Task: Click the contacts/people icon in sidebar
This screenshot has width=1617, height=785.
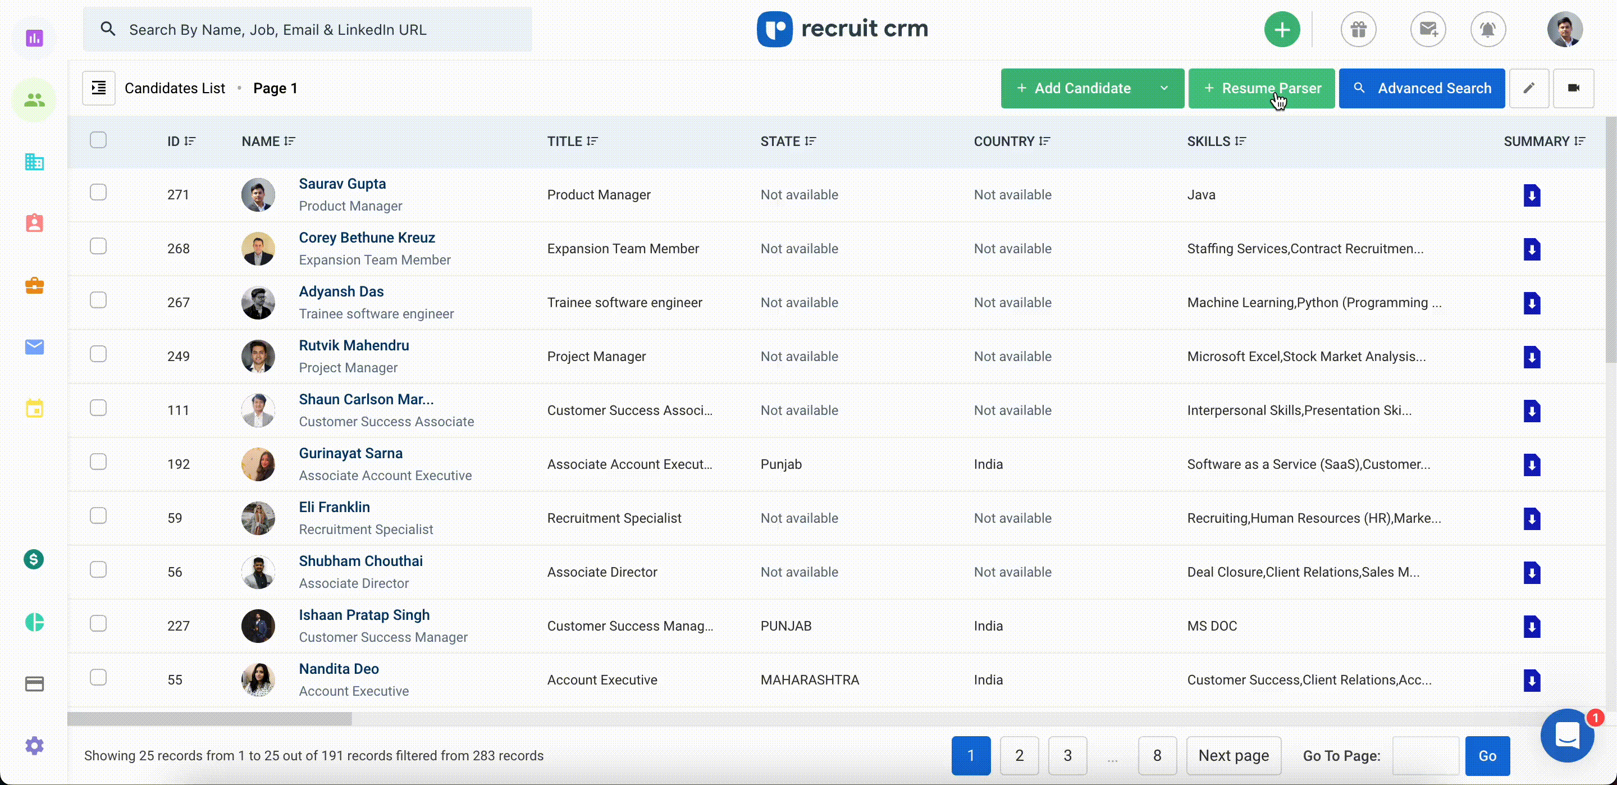Action: click(34, 99)
